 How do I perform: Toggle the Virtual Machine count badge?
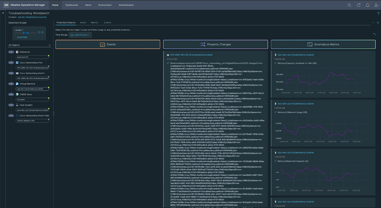point(11,84)
